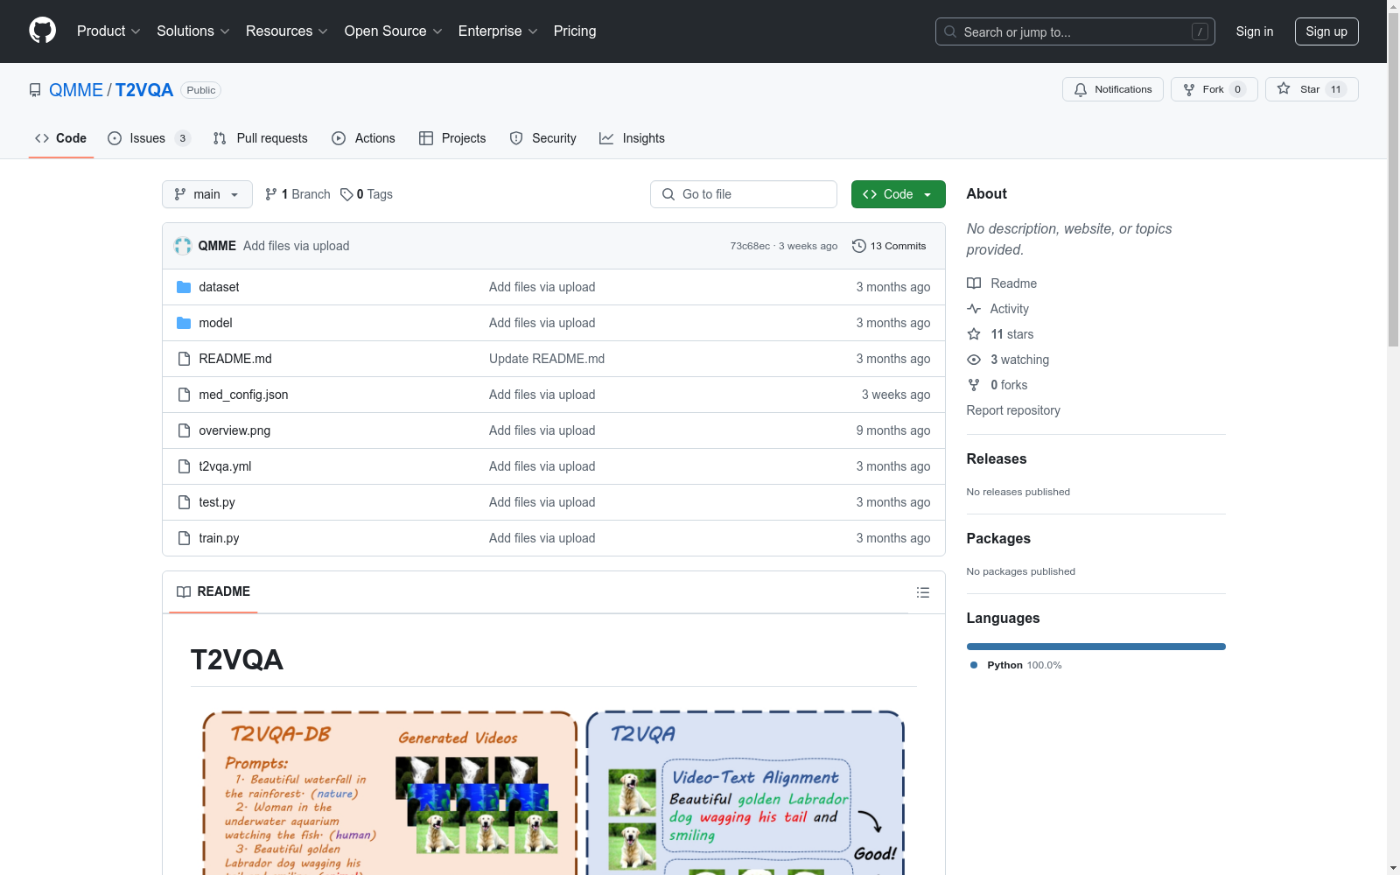Click the Search or jump to field
Viewport: 1400px width, 875px height.
[1075, 31]
